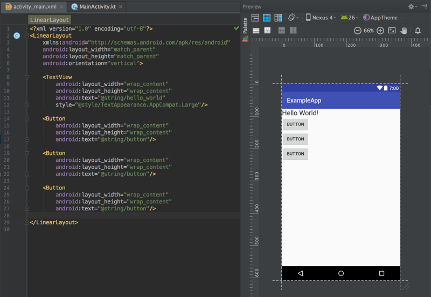Toggle baseline alignment icon
431x297 pixels.
pos(267,31)
